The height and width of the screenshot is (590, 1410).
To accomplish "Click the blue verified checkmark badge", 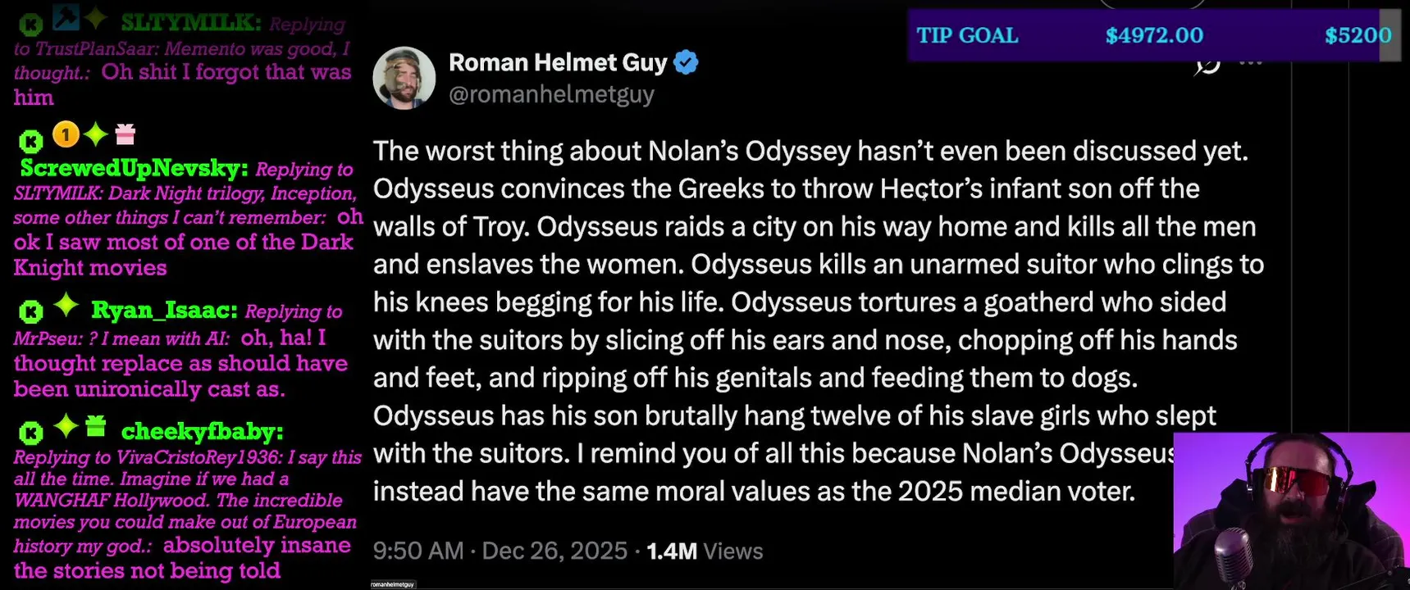I will [686, 62].
